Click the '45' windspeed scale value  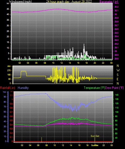(8, 9)
